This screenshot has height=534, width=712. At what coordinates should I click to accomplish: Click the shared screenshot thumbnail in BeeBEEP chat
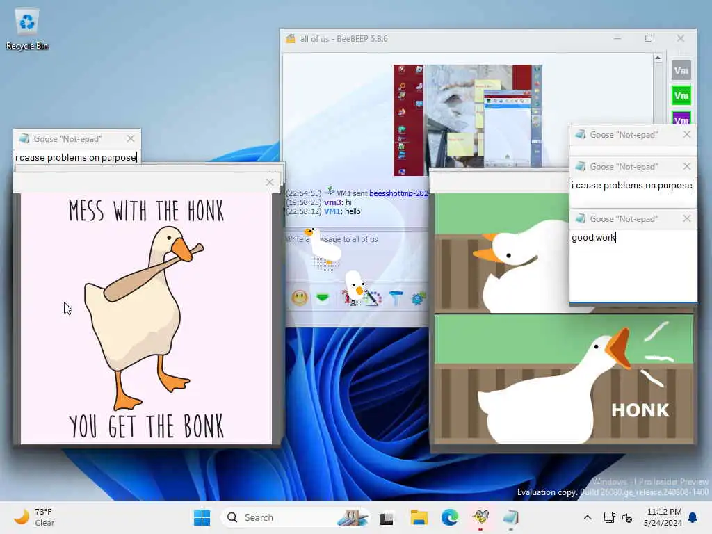(468, 120)
